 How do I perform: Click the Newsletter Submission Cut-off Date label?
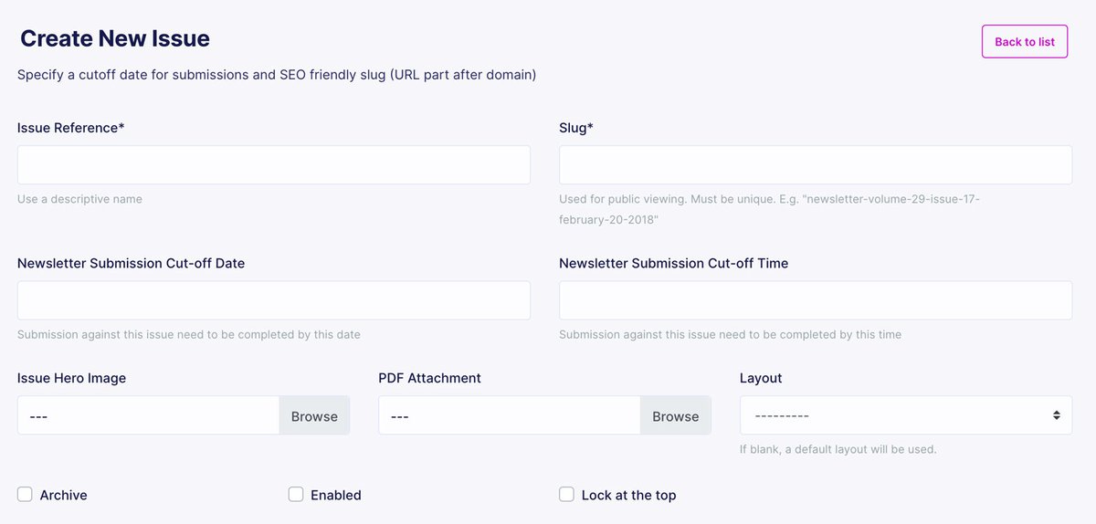[x=131, y=263]
